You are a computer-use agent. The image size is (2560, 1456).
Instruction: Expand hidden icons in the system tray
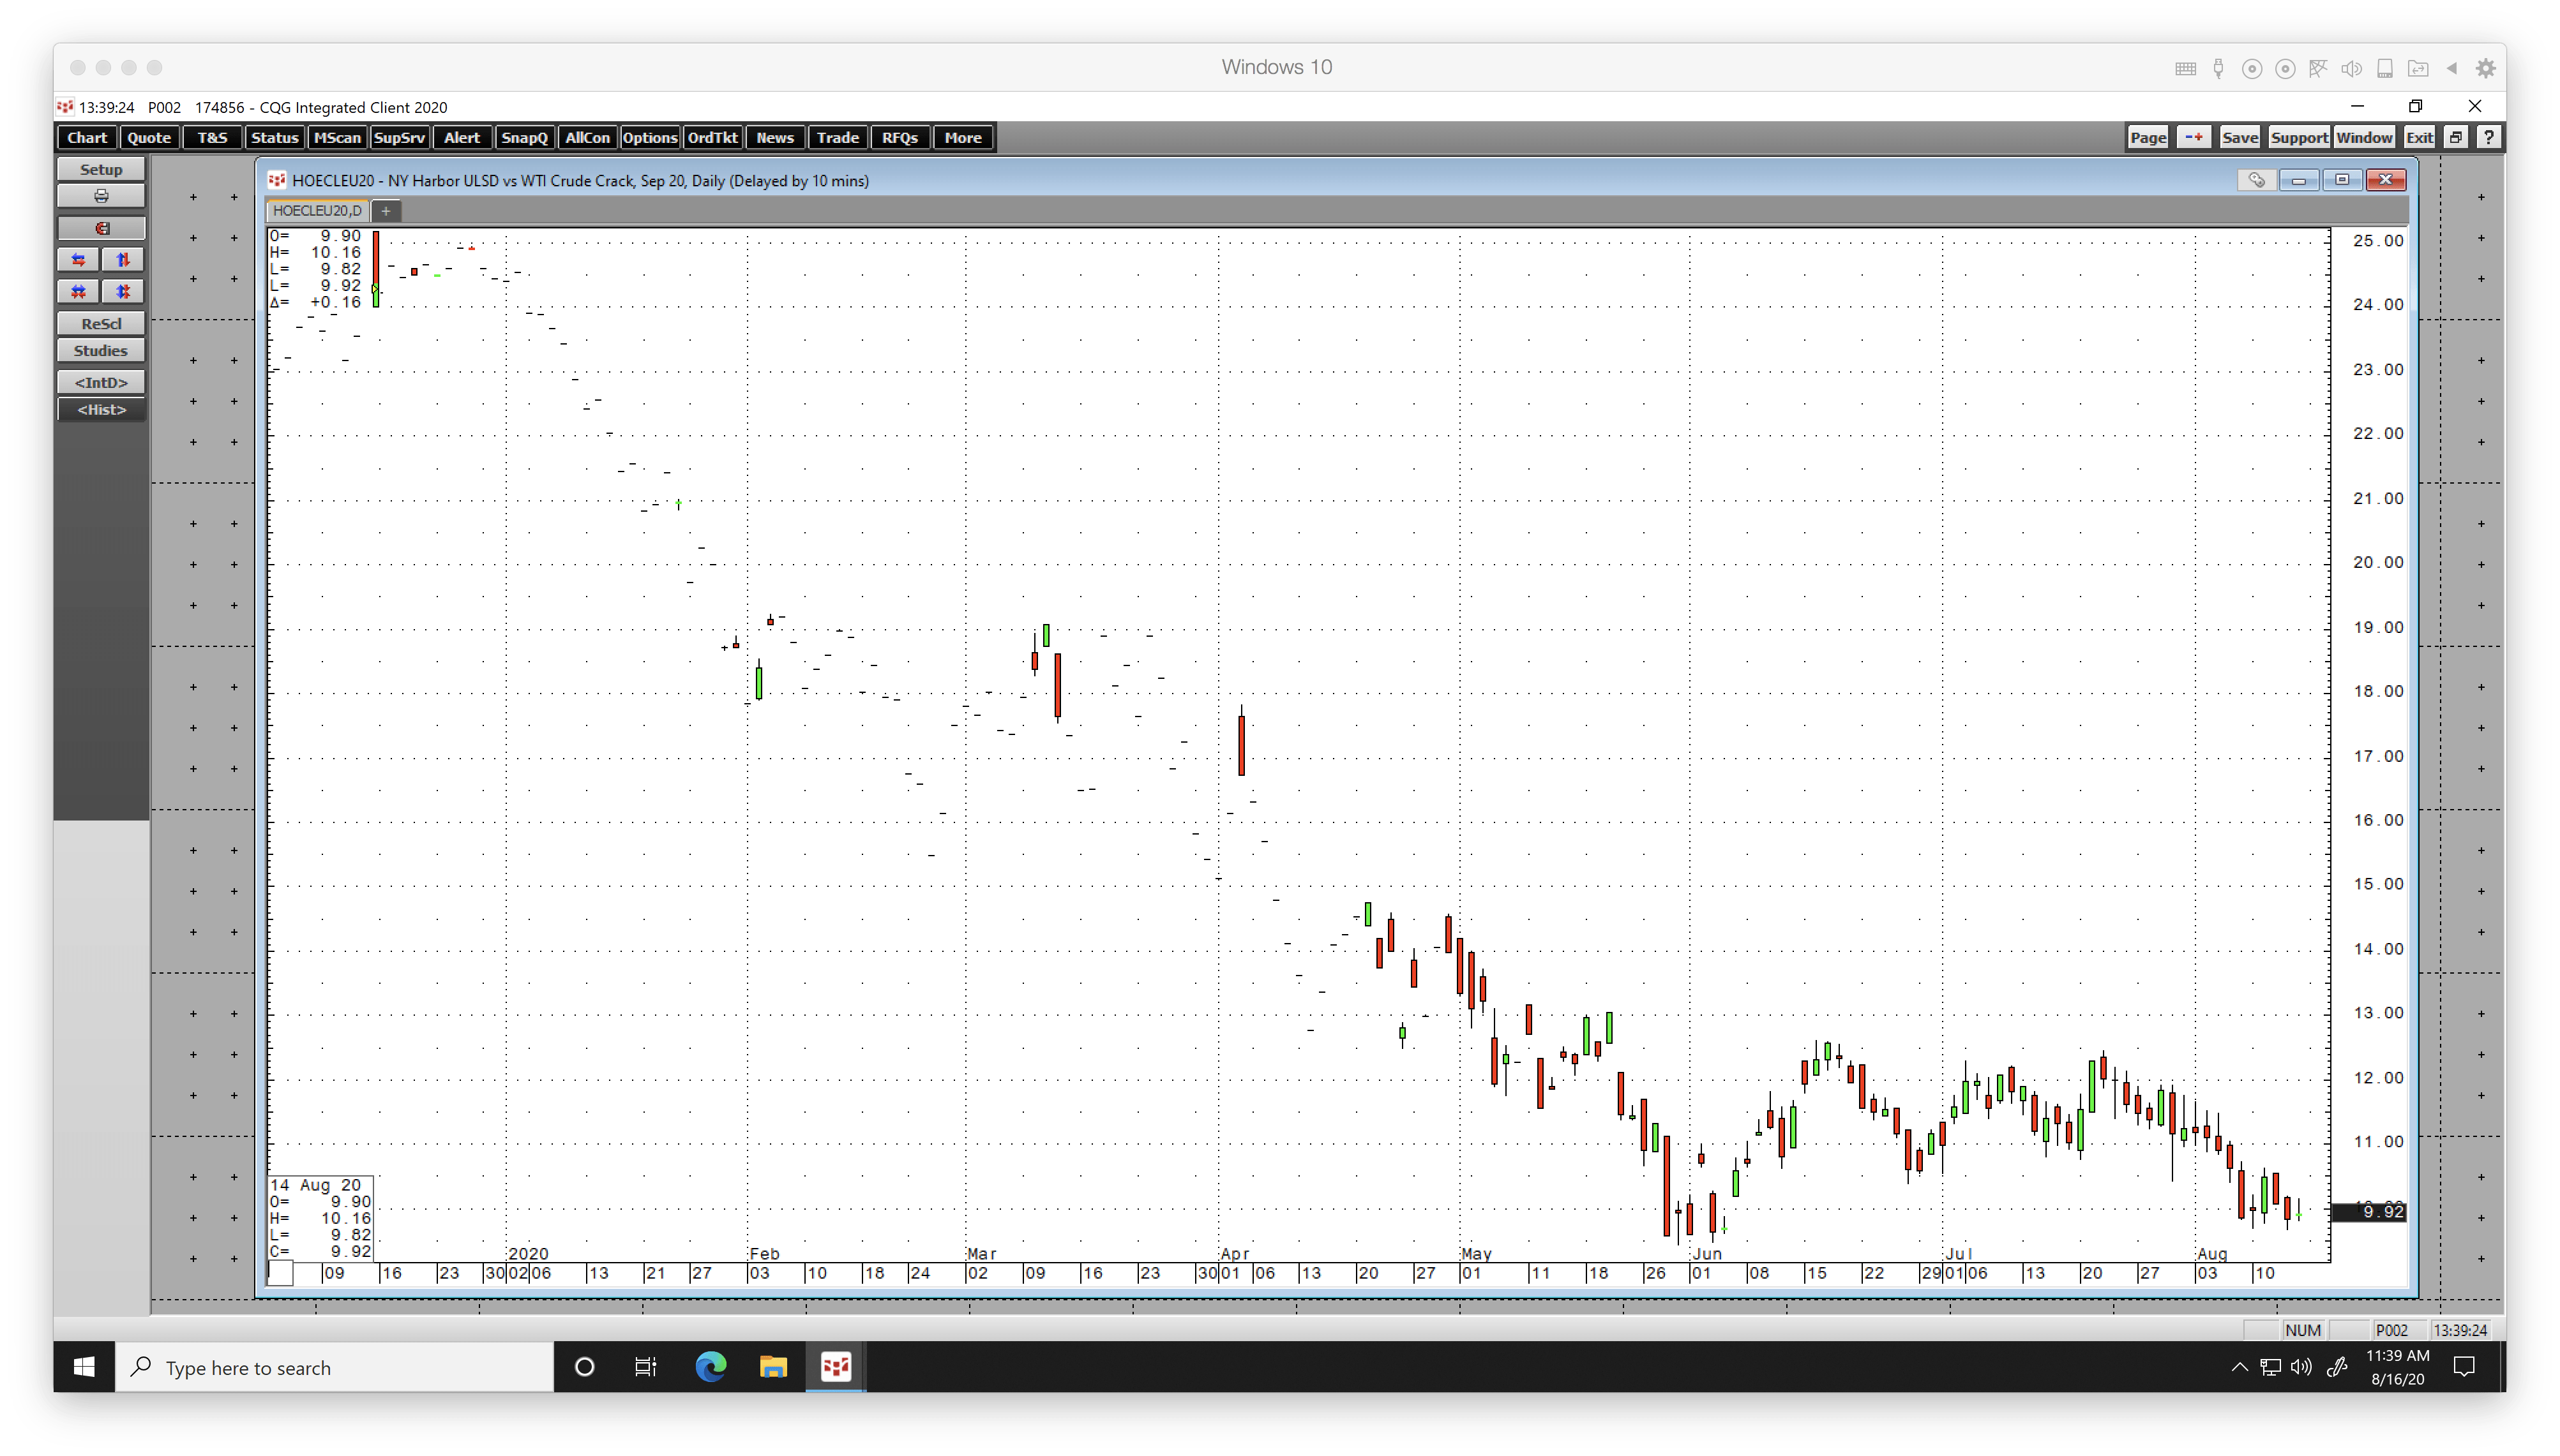(x=2241, y=1367)
